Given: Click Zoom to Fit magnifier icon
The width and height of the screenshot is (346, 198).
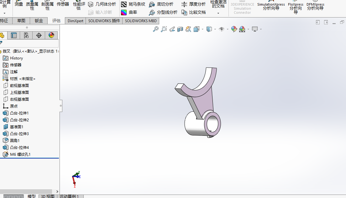Looking at the screenshot, I should pos(155,29).
